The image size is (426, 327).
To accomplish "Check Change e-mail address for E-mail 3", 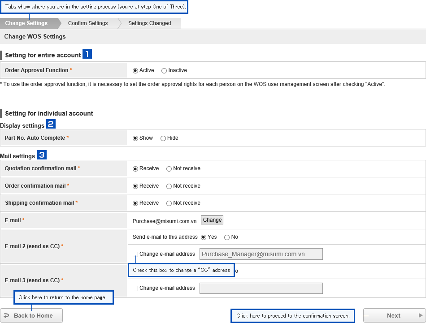I will pos(135,288).
